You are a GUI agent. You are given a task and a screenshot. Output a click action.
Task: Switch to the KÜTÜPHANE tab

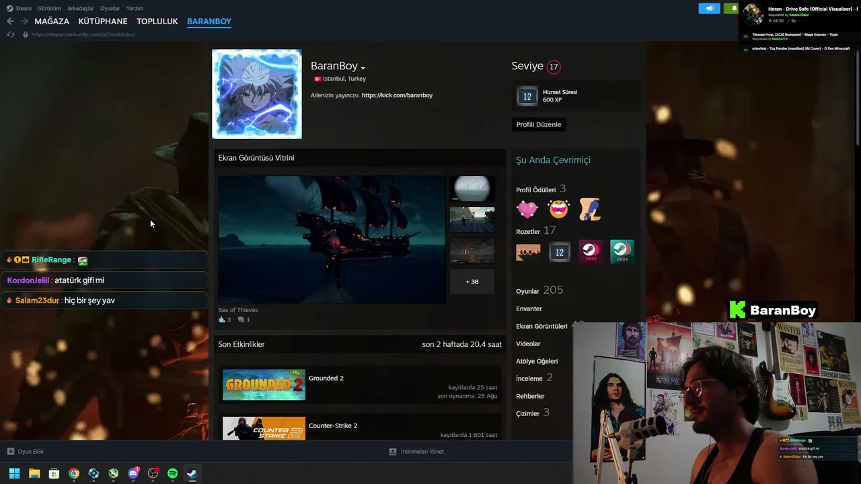(x=103, y=22)
